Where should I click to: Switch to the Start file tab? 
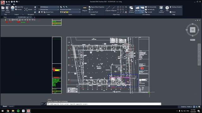pyautogui.click(x=5, y=17)
